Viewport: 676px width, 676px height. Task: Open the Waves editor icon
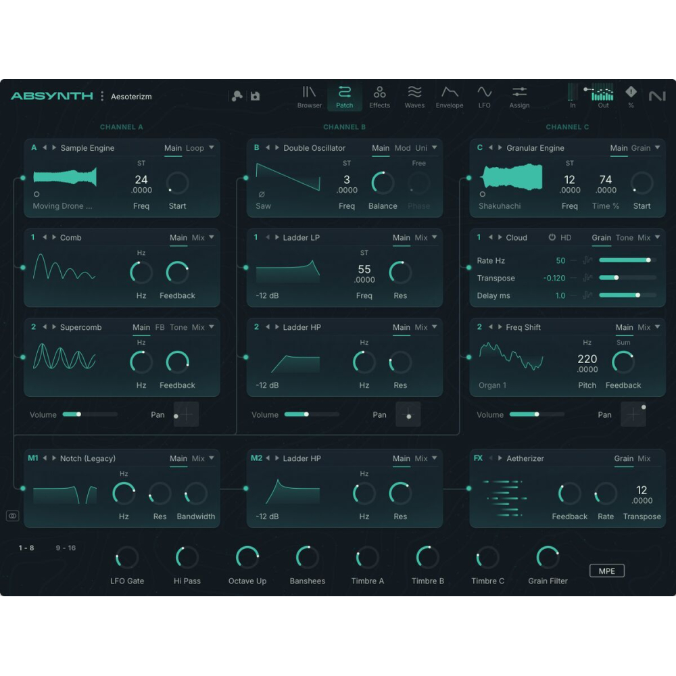click(x=414, y=95)
